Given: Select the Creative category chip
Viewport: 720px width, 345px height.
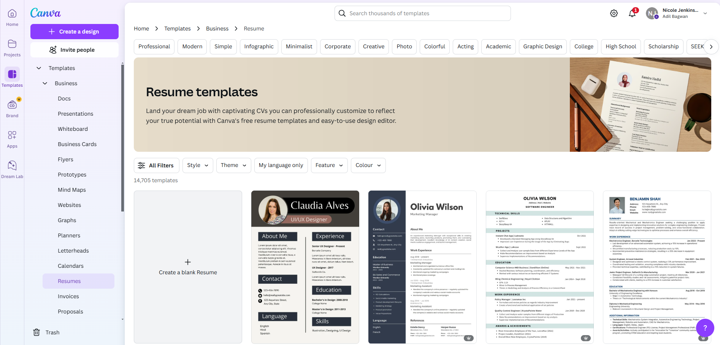Looking at the screenshot, I should pyautogui.click(x=374, y=47).
